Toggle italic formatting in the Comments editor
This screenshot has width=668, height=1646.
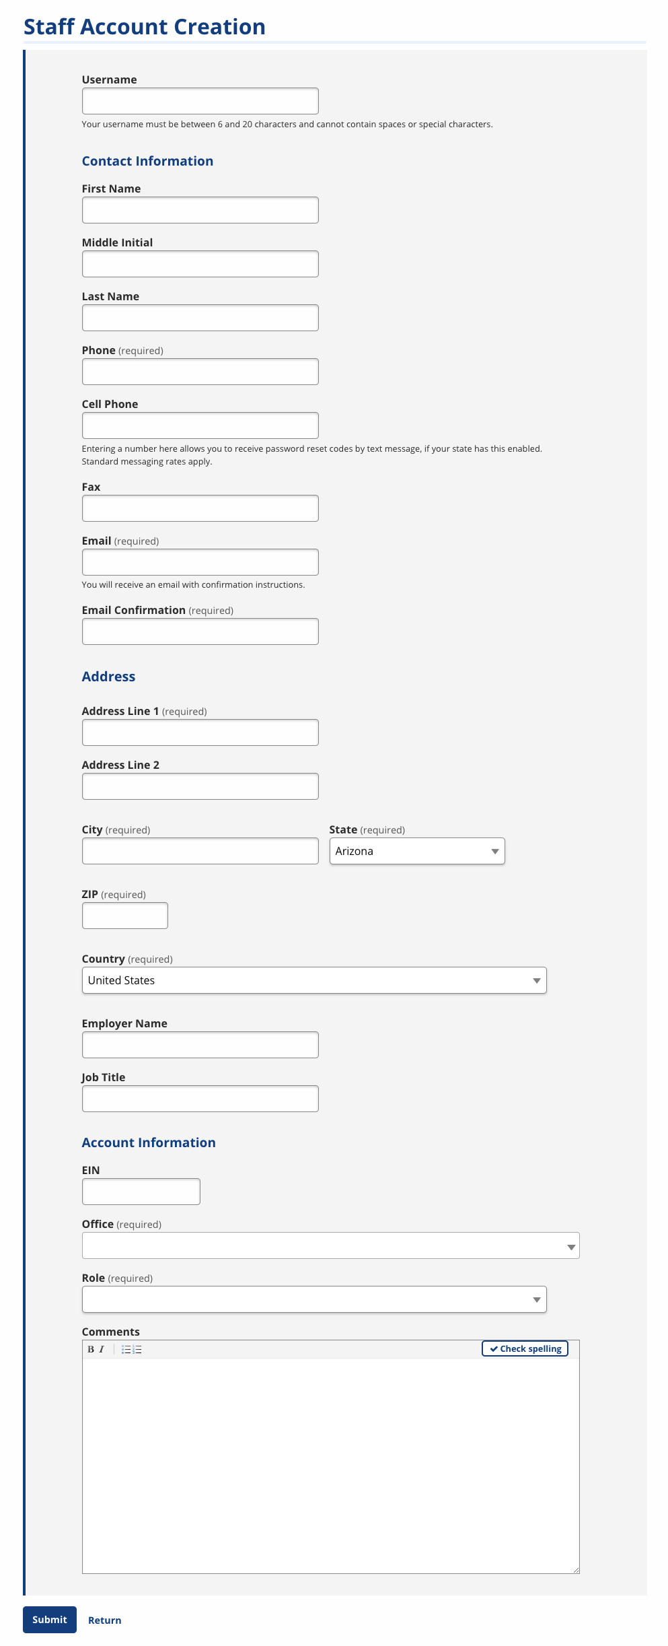(x=101, y=1348)
